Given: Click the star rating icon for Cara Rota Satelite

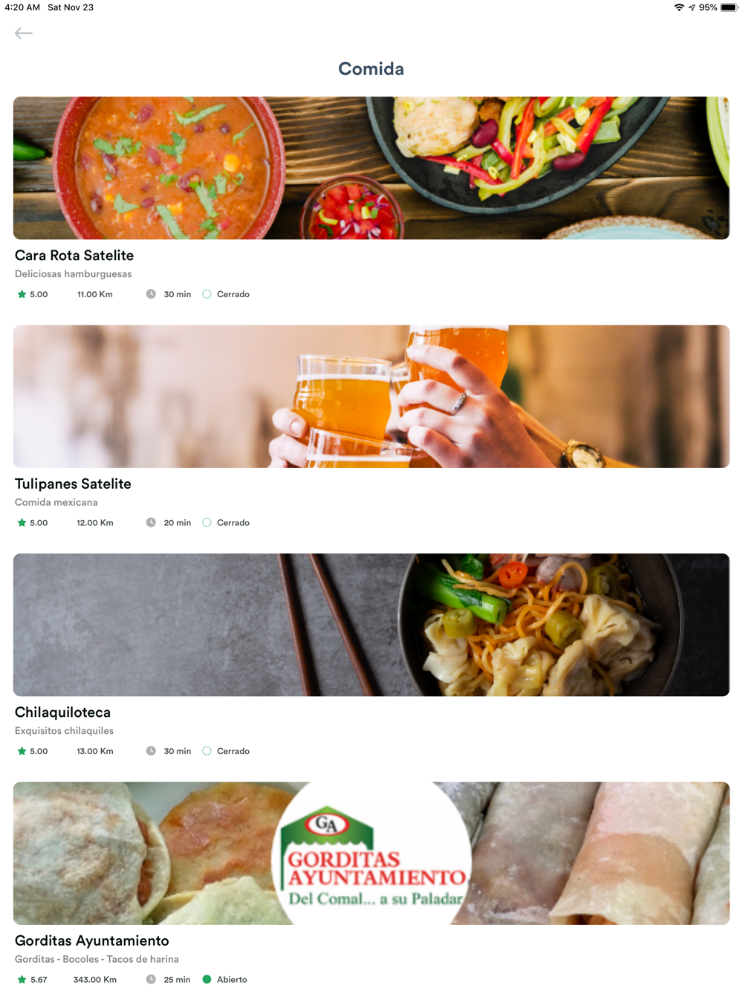Looking at the screenshot, I should point(22,294).
